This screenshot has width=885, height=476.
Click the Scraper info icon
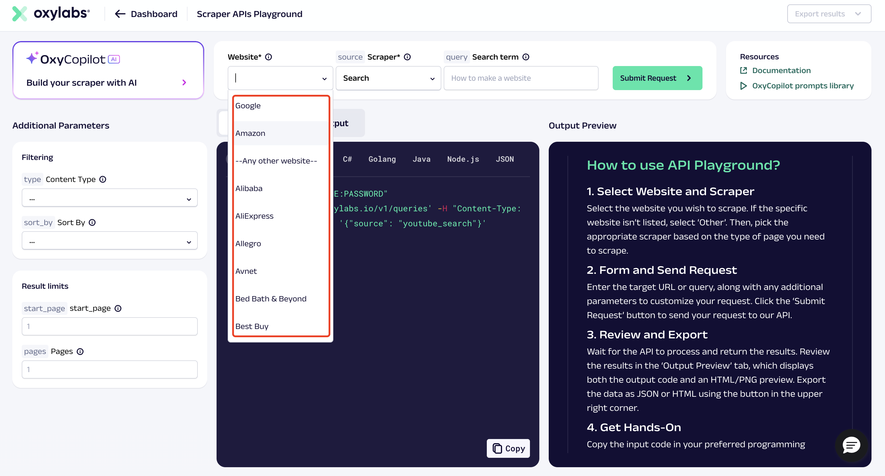click(x=407, y=57)
